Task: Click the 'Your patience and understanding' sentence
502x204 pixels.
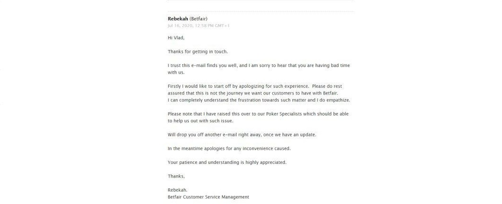Action: click(x=227, y=162)
